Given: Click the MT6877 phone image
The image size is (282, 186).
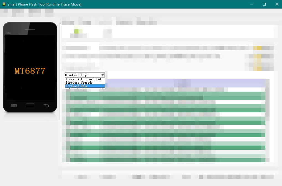Looking at the screenshot, I should pos(30,67).
